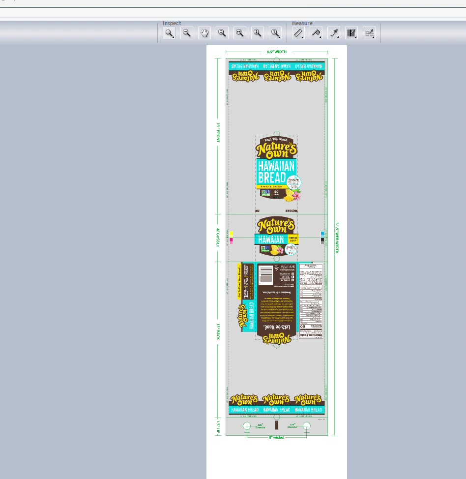The image size is (466, 479).
Task: Select the dotted grid measure tool
Action: point(369,33)
